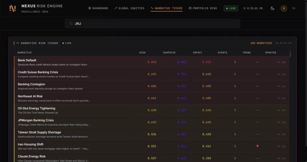Click impact value 0.910 for Bank Default
307x162 pixels.
206,62
